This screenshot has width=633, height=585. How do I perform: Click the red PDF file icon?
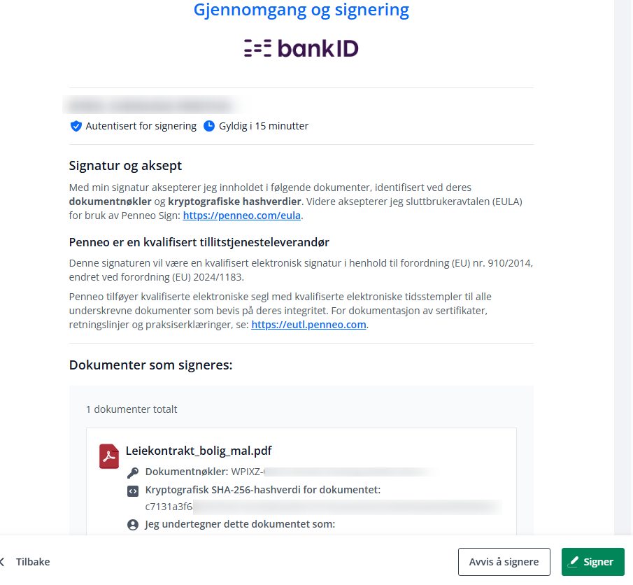109,456
